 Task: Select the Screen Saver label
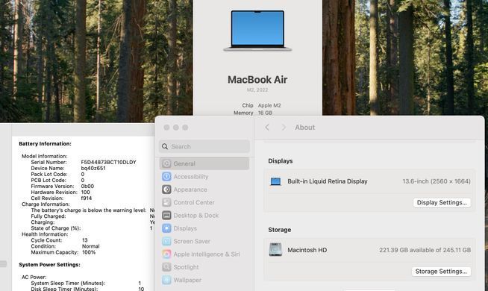coord(192,241)
